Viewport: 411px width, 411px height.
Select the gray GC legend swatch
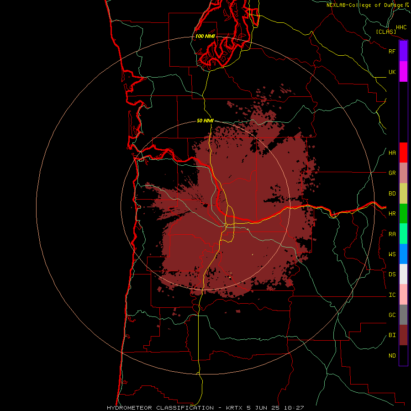point(403,315)
